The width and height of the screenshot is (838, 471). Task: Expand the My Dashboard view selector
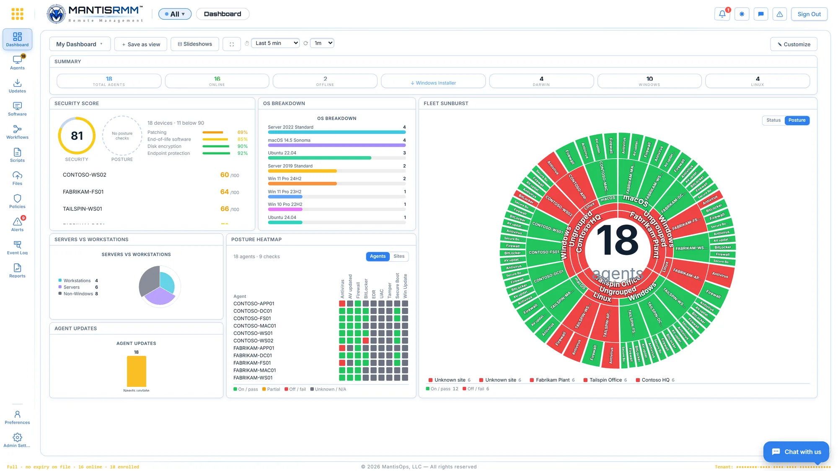tap(80, 44)
